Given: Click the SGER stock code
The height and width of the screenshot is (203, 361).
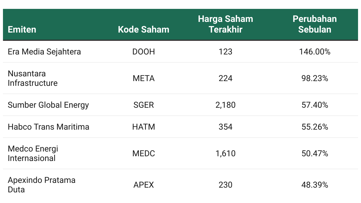Looking at the screenshot, I should coord(144,105).
